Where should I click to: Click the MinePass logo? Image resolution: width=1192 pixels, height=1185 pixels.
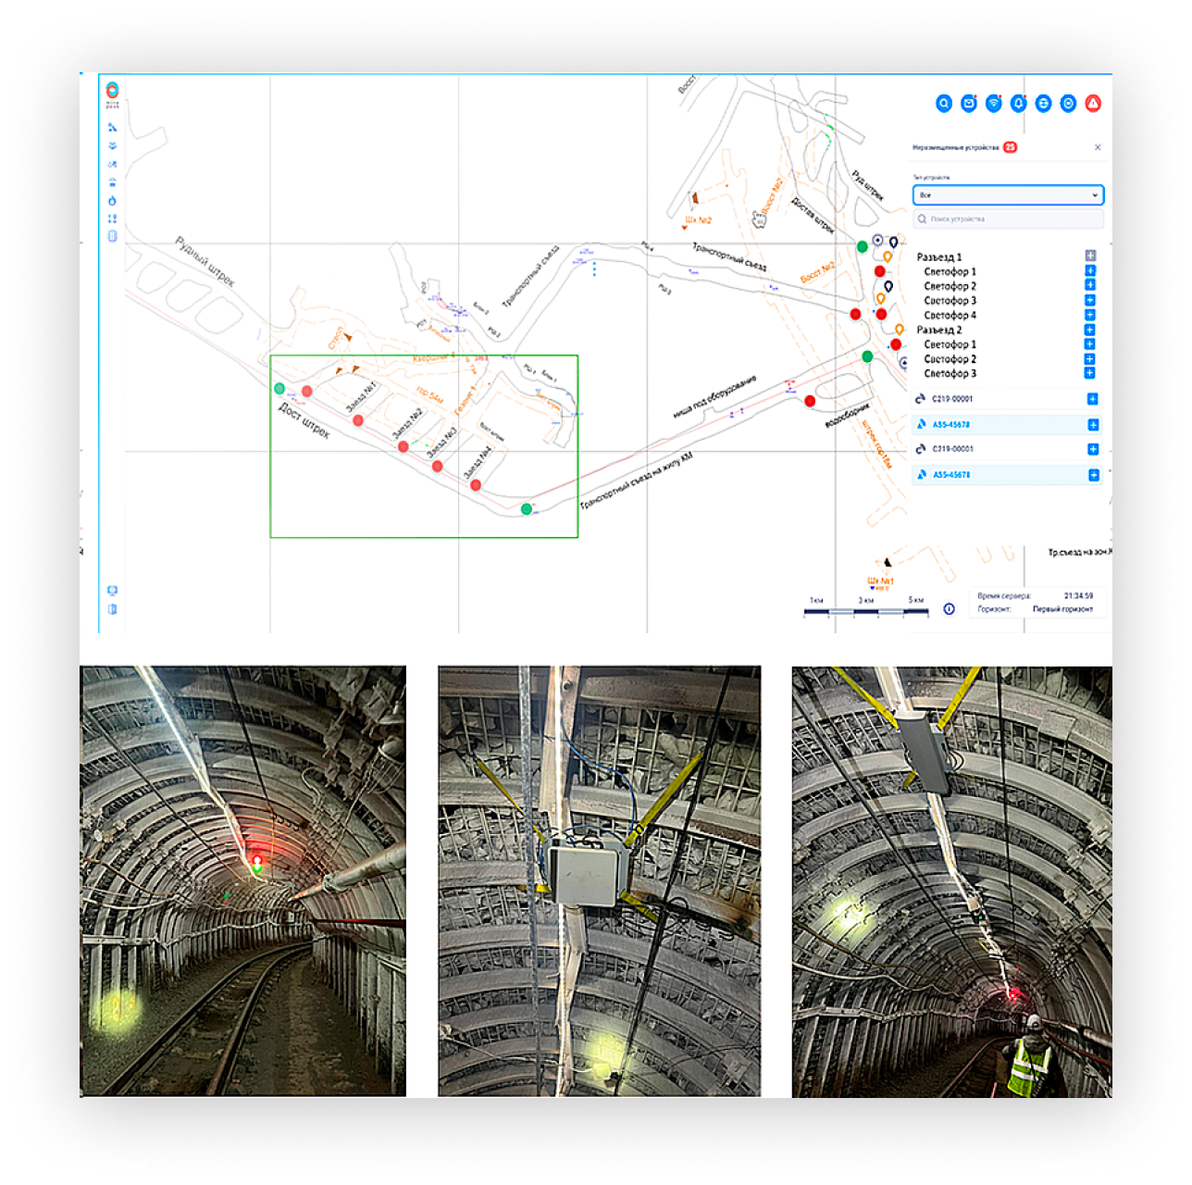tap(112, 93)
